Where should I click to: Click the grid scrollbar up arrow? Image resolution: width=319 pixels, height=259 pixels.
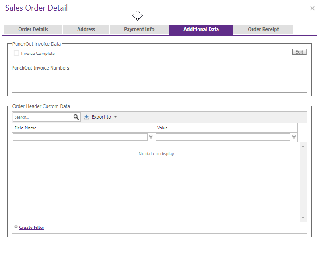click(303, 146)
